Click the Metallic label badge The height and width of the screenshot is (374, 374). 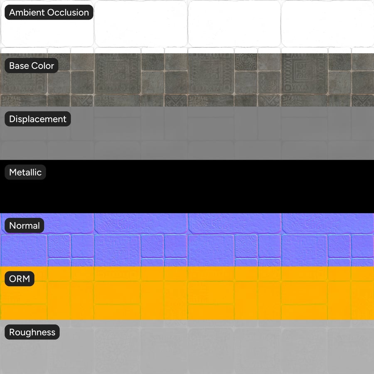(x=25, y=172)
